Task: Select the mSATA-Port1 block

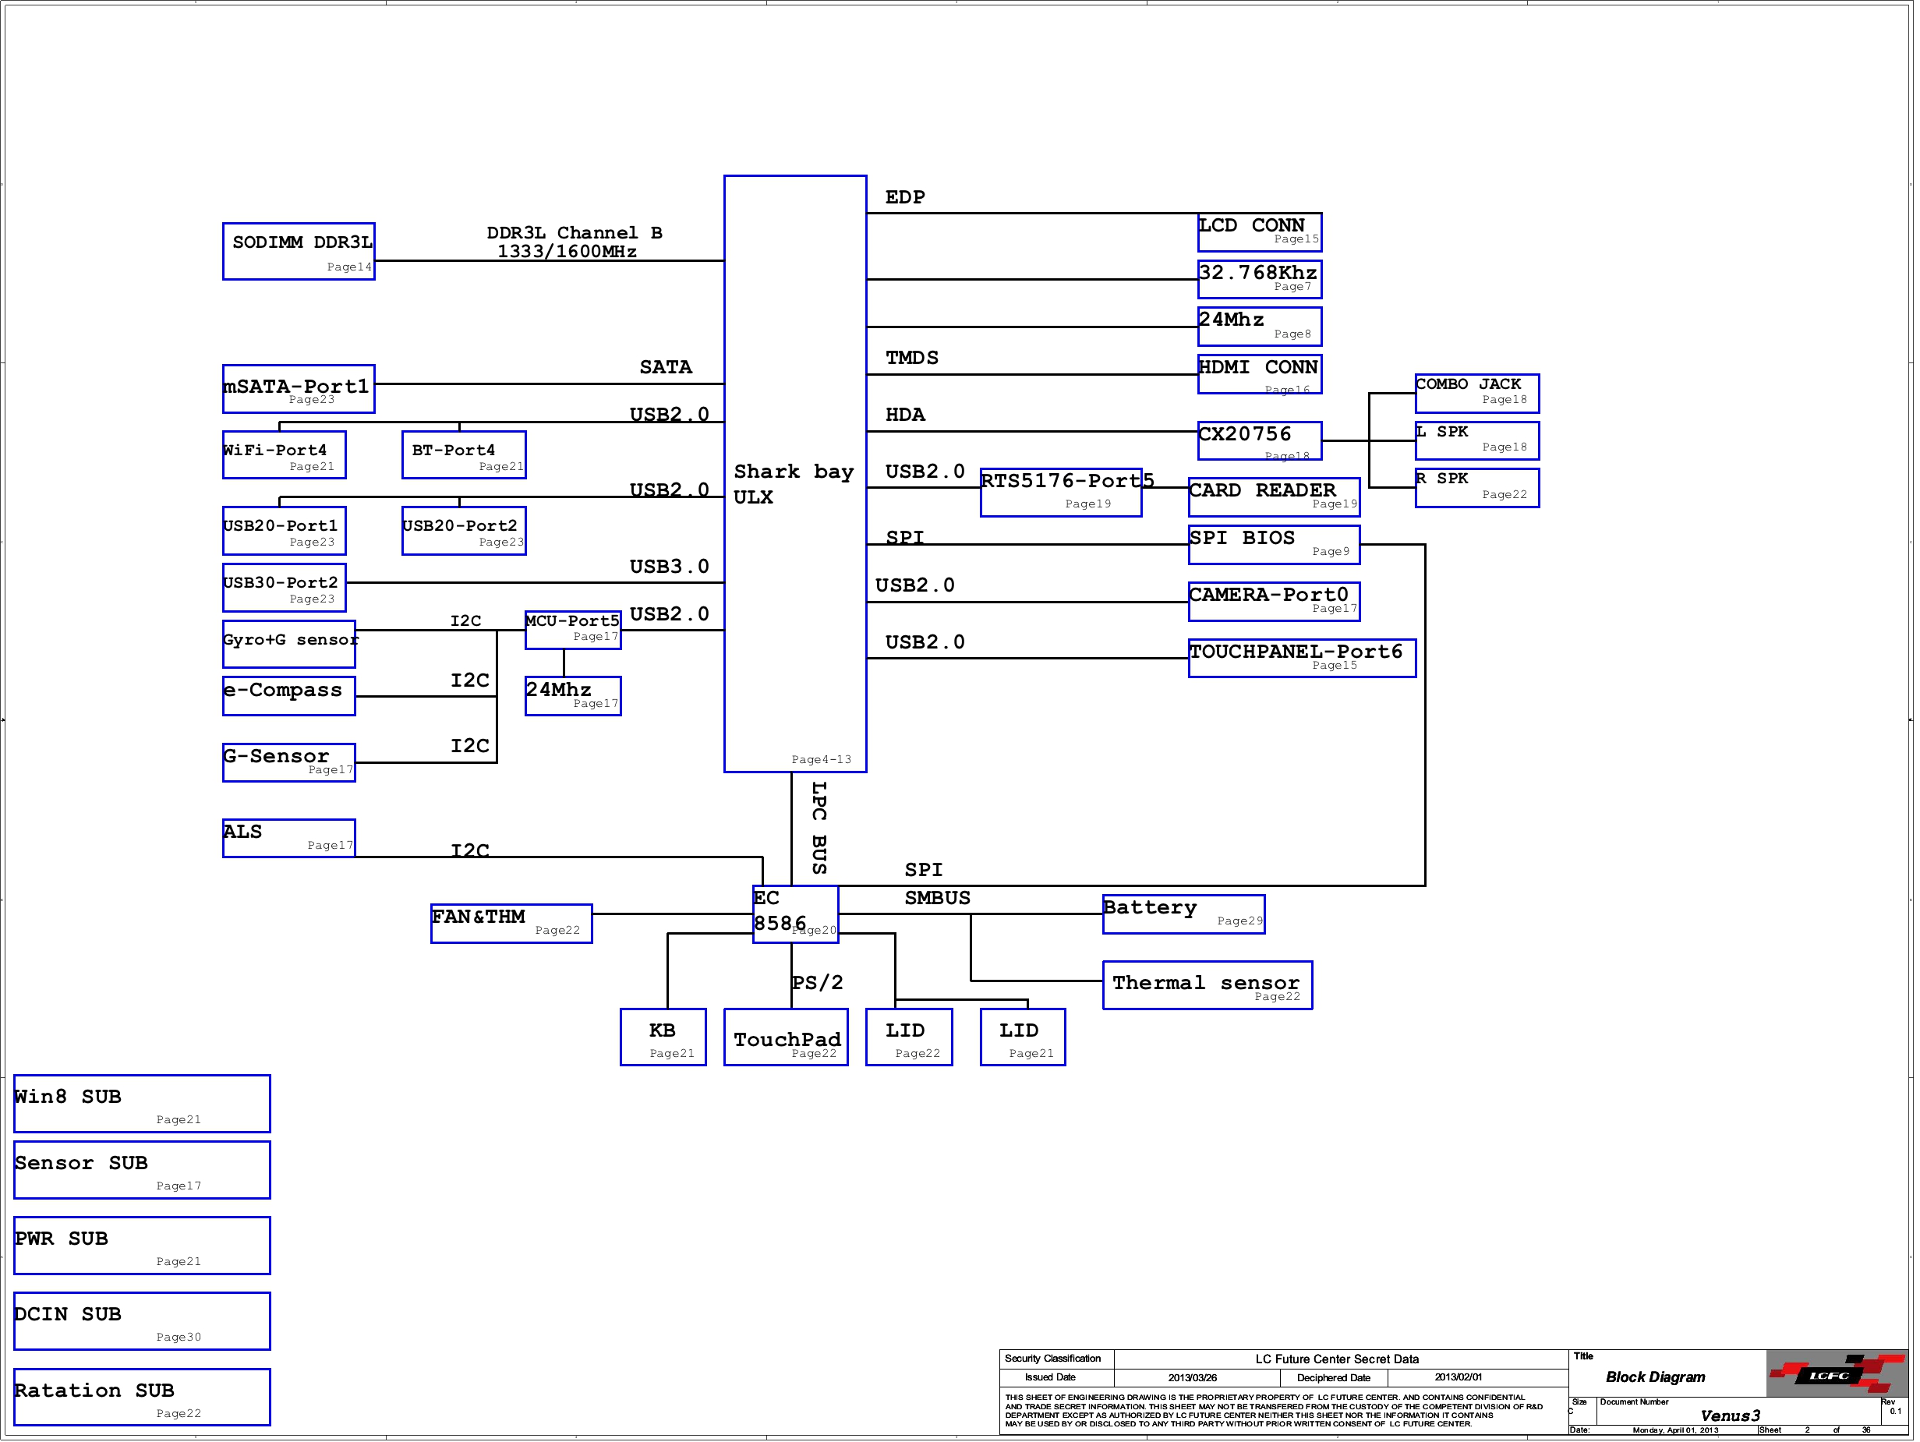Action: [299, 391]
